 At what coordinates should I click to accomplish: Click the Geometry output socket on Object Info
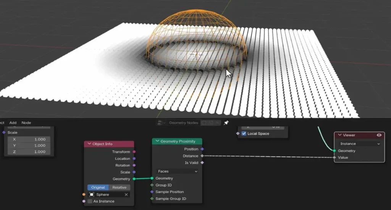tap(134, 179)
